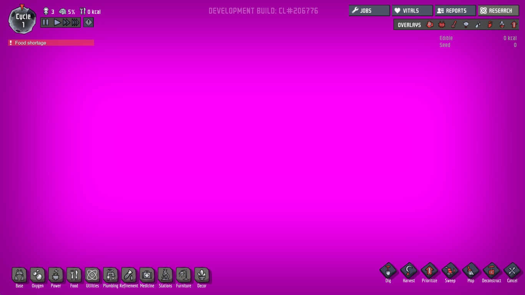Select the Deconstruct tool
The image size is (525, 295).
492,271
